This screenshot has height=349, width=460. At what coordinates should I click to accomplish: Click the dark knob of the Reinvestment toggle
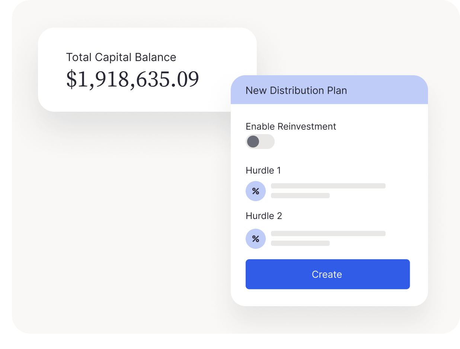(253, 142)
